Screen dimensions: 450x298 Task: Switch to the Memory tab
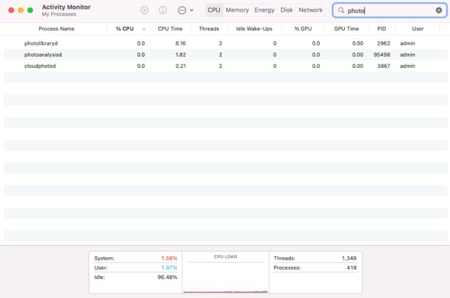(x=237, y=10)
